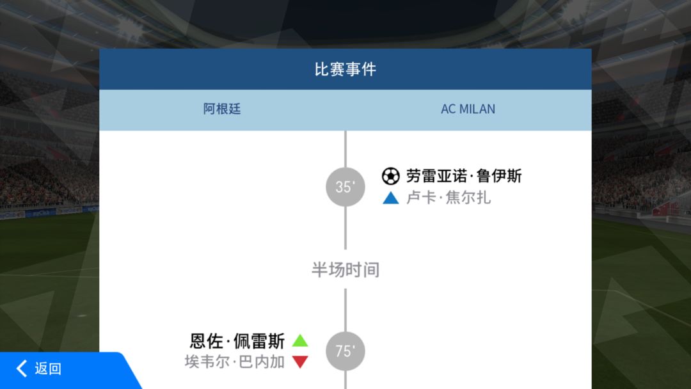Click goal scorer 劳雷亚诺·鲁伊斯
The image size is (691, 389).
pyautogui.click(x=464, y=176)
